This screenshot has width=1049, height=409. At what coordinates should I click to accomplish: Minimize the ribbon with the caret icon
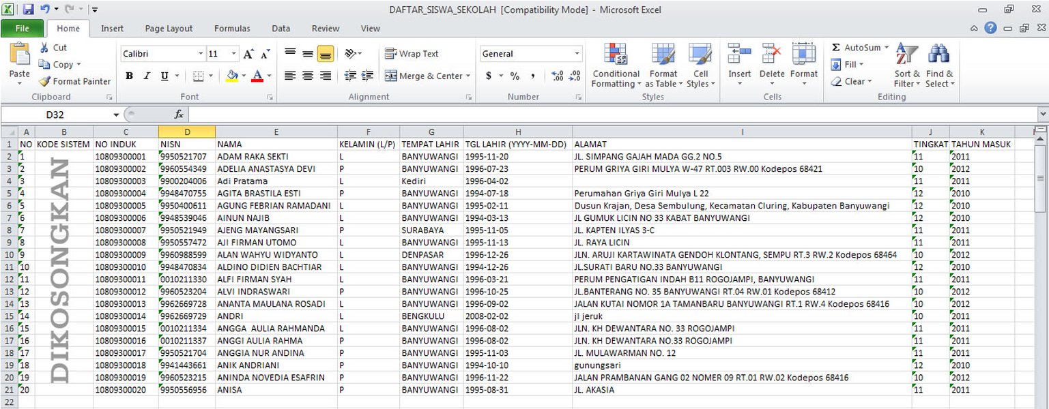click(974, 29)
